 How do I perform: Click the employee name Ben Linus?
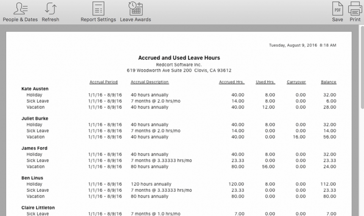[32, 178]
